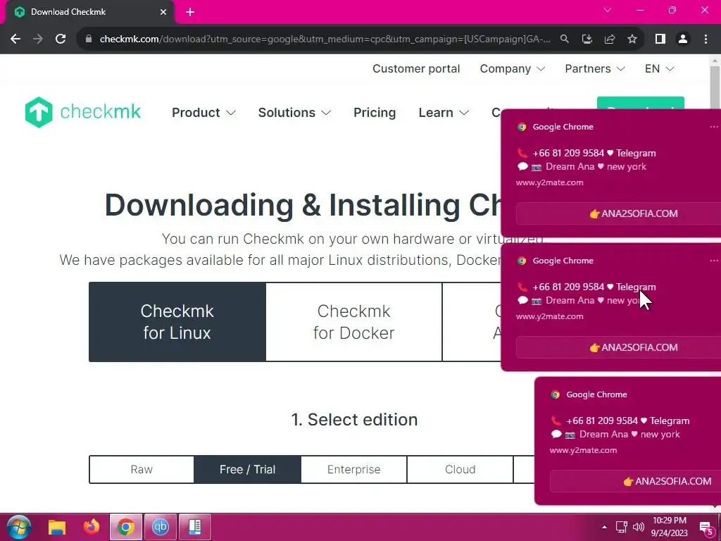Click ANA2SOFIA.COM in top notification
This screenshot has height=541, width=721.
634,213
